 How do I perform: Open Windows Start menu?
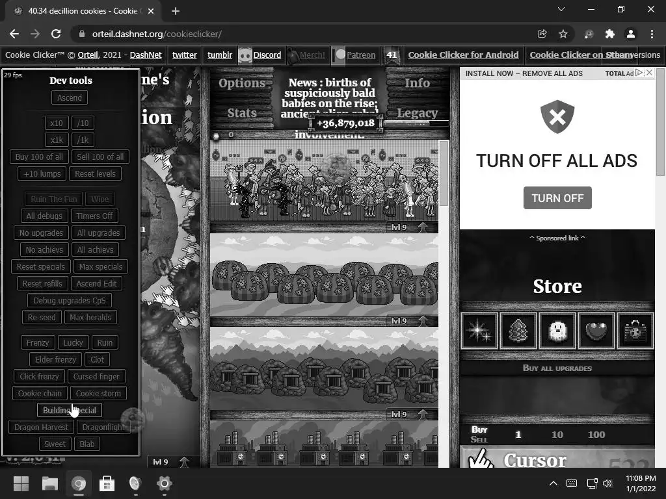21,483
